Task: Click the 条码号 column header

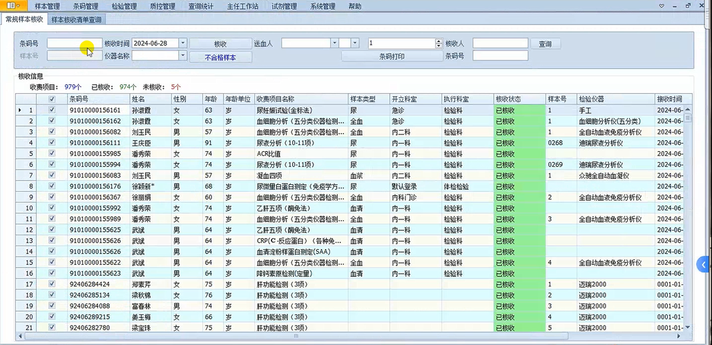Action: (98, 99)
